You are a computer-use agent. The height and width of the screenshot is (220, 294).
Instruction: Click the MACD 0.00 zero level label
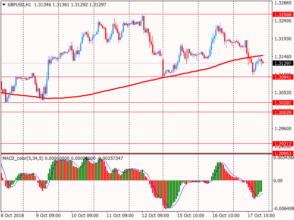click(x=278, y=180)
